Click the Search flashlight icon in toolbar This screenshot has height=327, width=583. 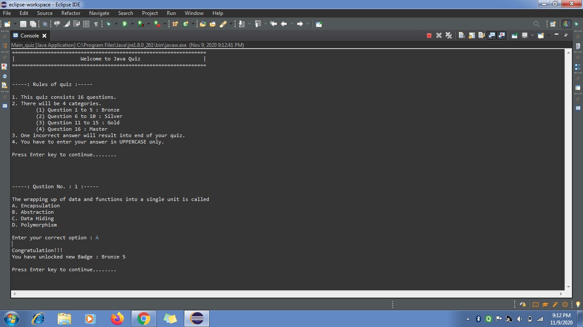[223, 24]
